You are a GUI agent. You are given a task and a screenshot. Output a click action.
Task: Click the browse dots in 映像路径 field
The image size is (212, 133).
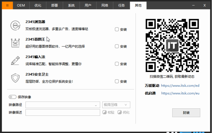coord(96,105)
